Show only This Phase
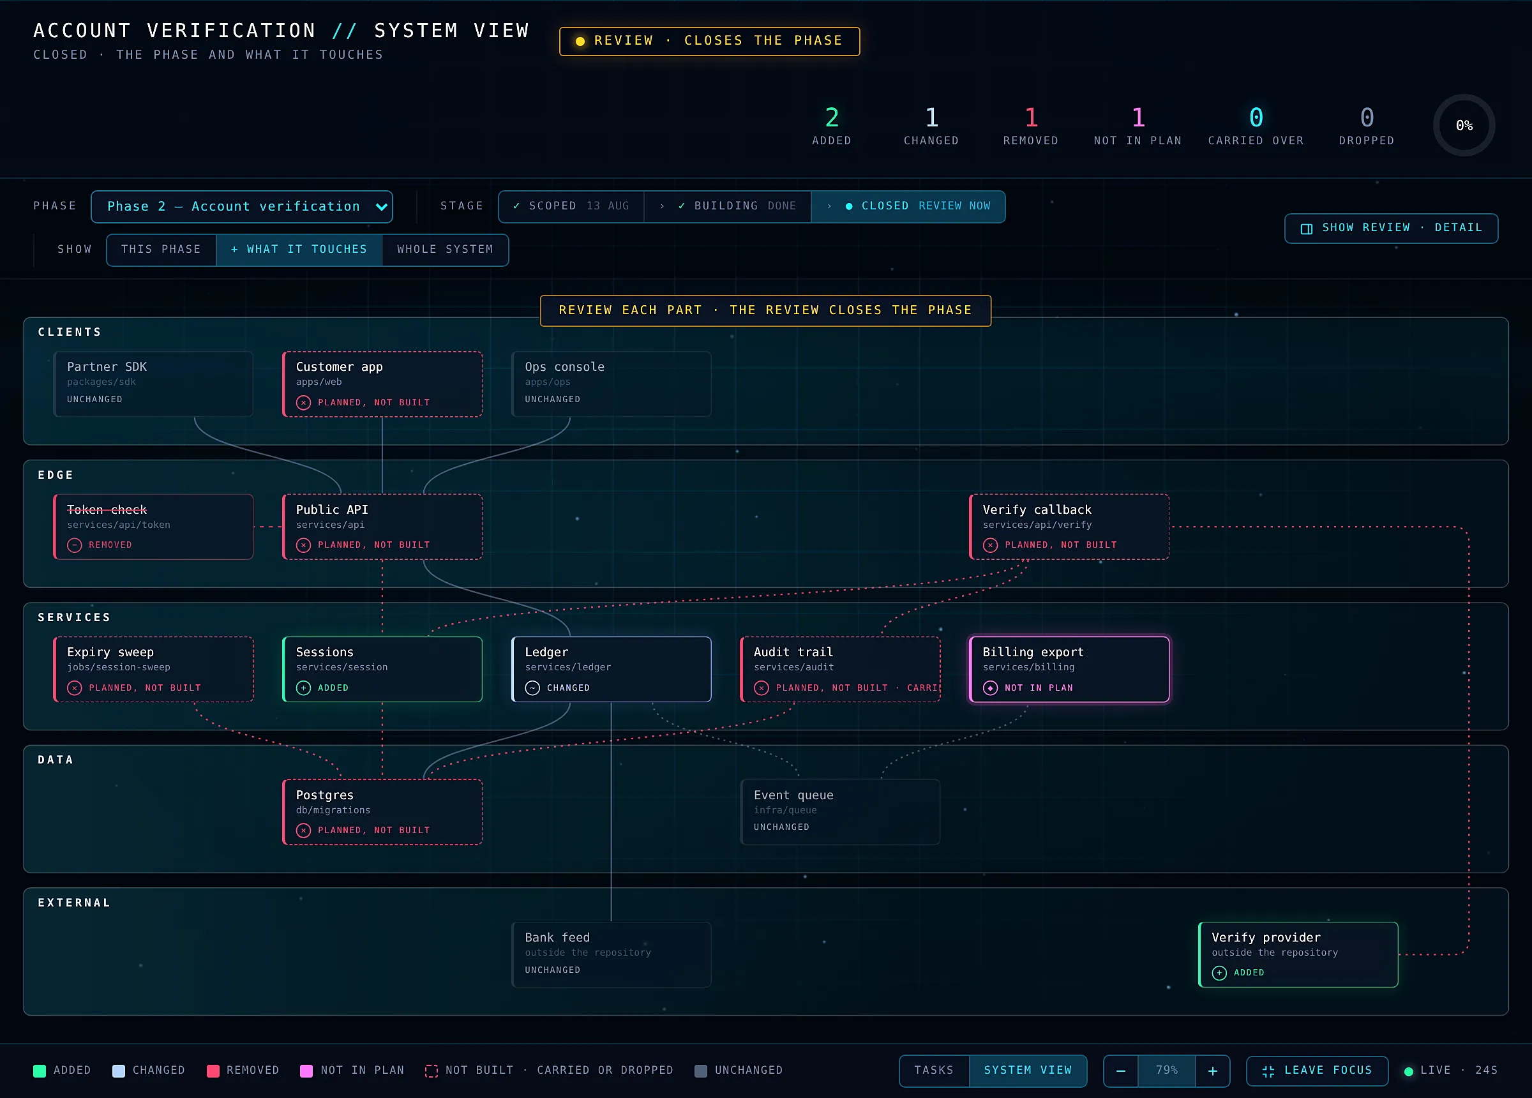This screenshot has width=1532, height=1098. click(x=161, y=250)
